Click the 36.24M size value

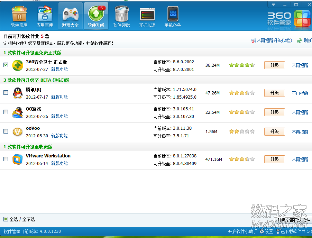(212, 65)
